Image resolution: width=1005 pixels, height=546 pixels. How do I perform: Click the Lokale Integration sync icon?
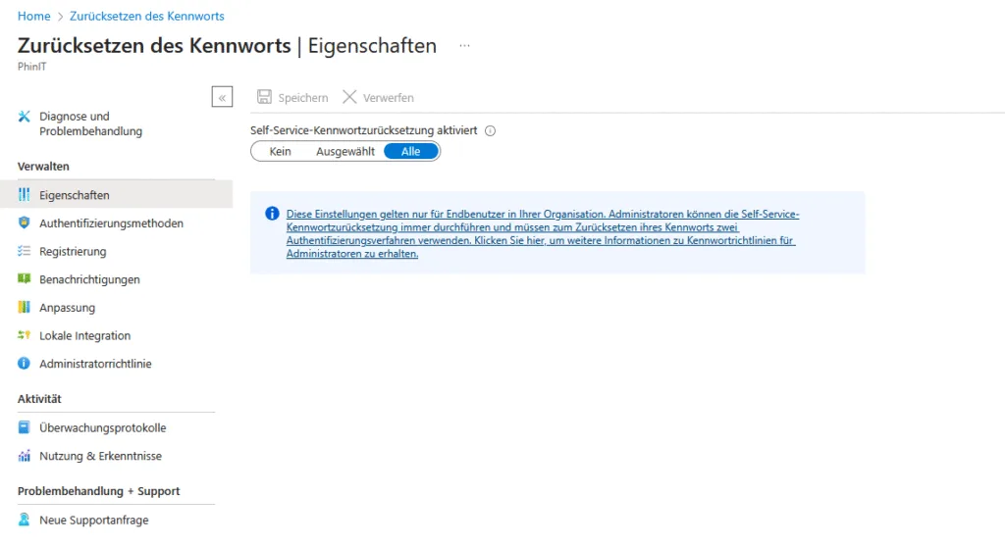[x=25, y=335]
